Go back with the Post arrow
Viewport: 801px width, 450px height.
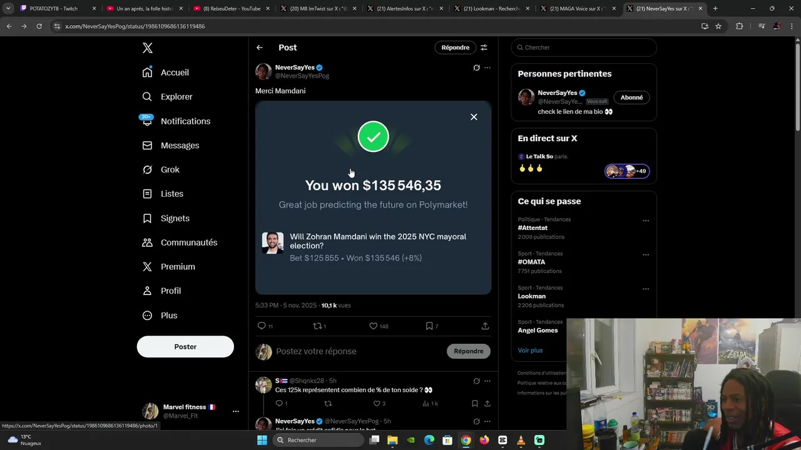259,47
